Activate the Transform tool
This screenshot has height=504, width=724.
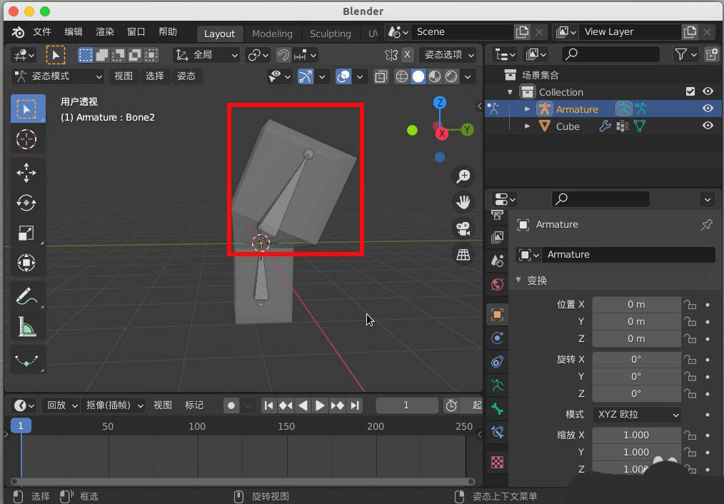27,263
